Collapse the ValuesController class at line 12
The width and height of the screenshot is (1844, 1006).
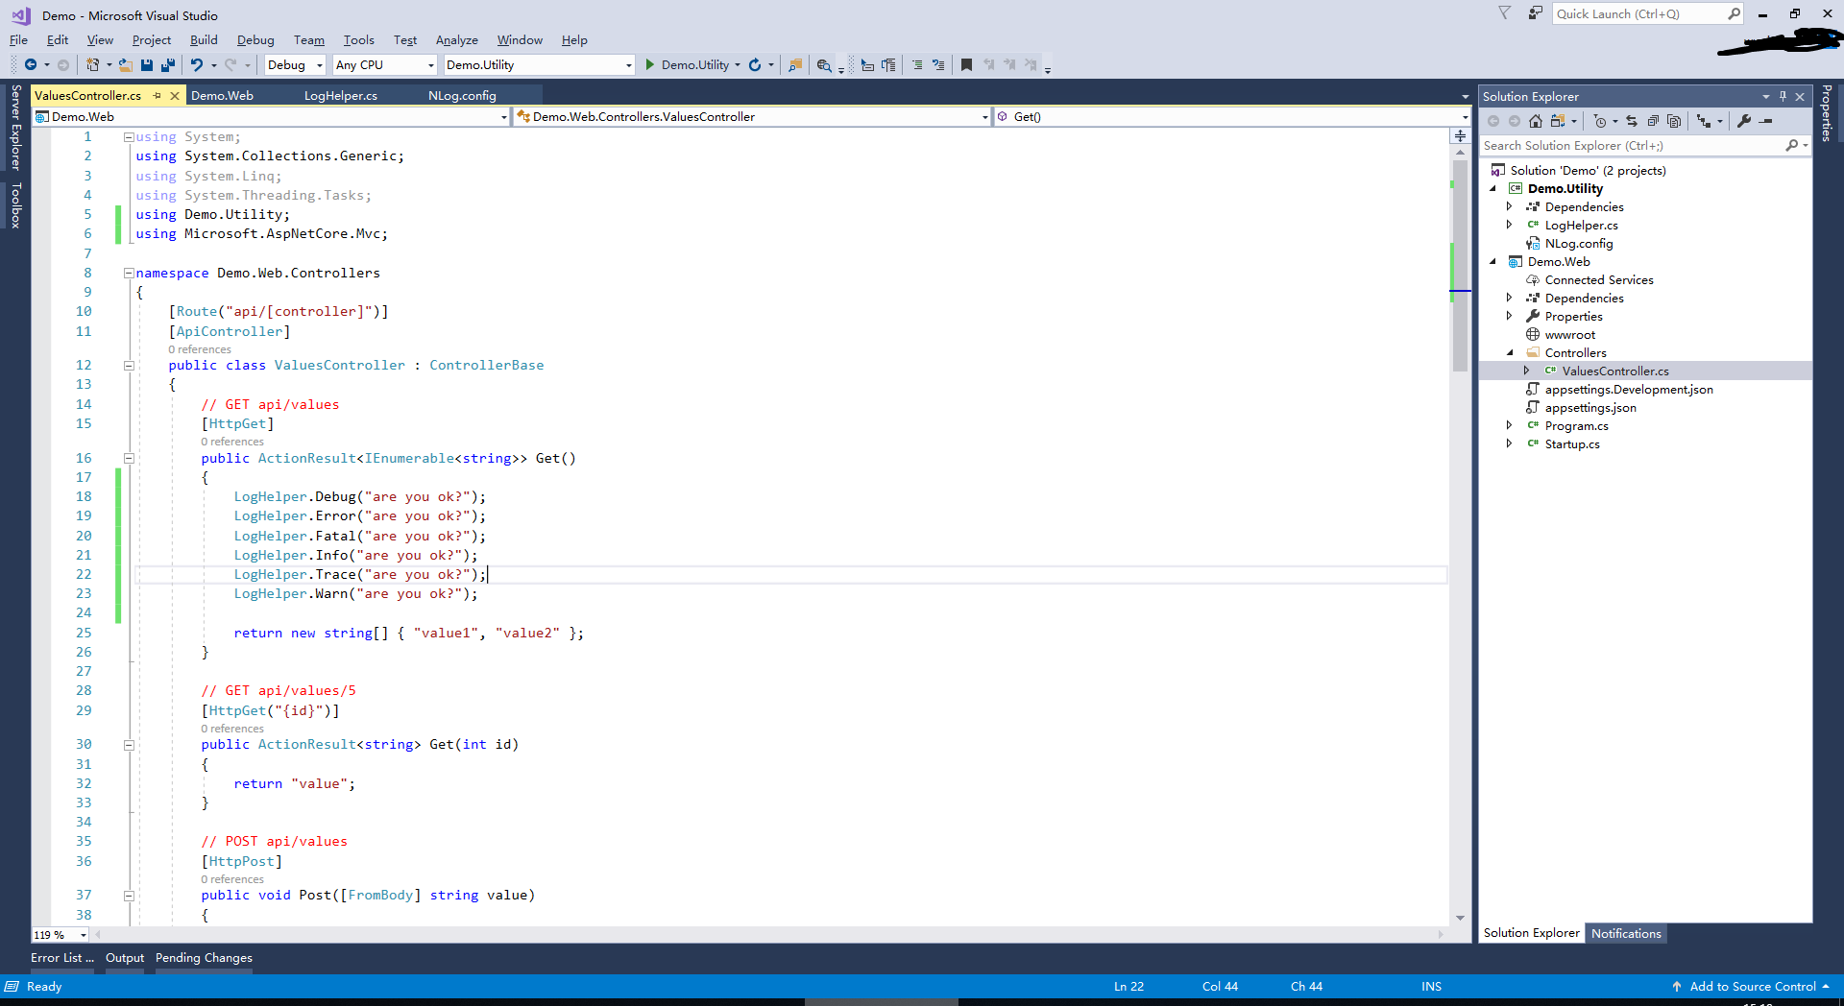[129, 366]
